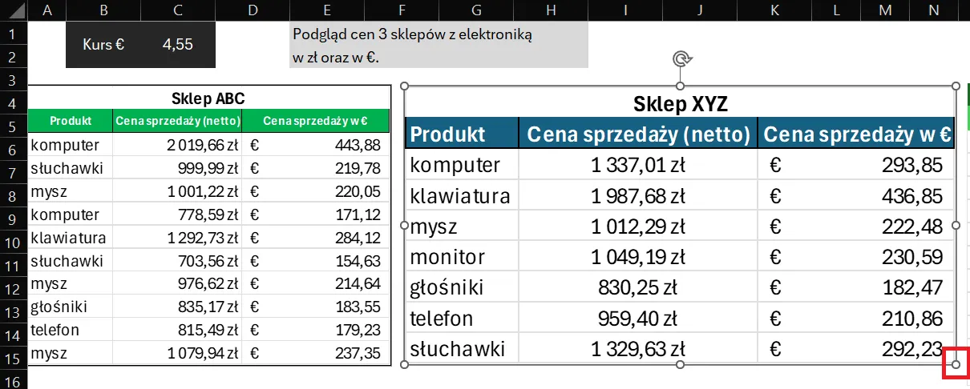
Task: Click the bottom-left corner handle of the picture
Action: click(x=405, y=365)
